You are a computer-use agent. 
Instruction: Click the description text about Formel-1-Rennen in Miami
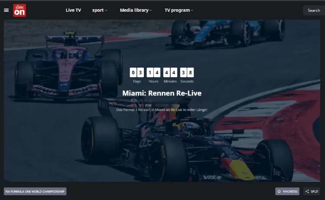(x=162, y=110)
